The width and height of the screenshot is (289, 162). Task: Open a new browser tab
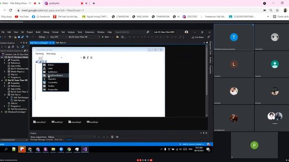[x=94, y=3]
